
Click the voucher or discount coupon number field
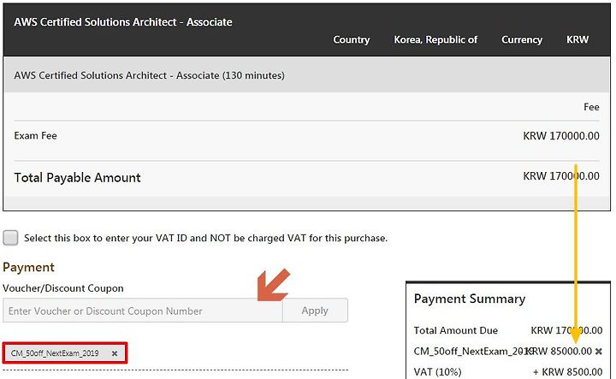tap(143, 311)
